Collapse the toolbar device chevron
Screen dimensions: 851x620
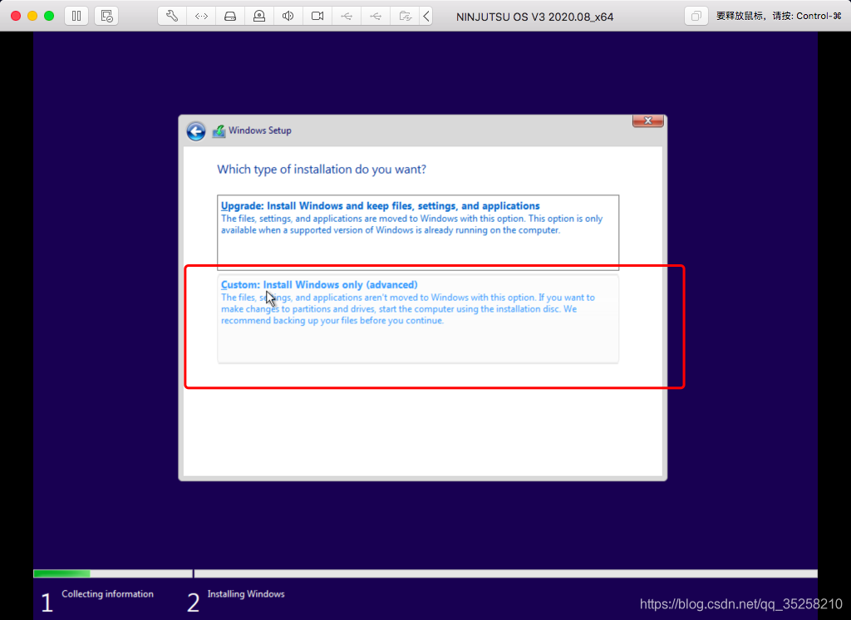point(426,16)
